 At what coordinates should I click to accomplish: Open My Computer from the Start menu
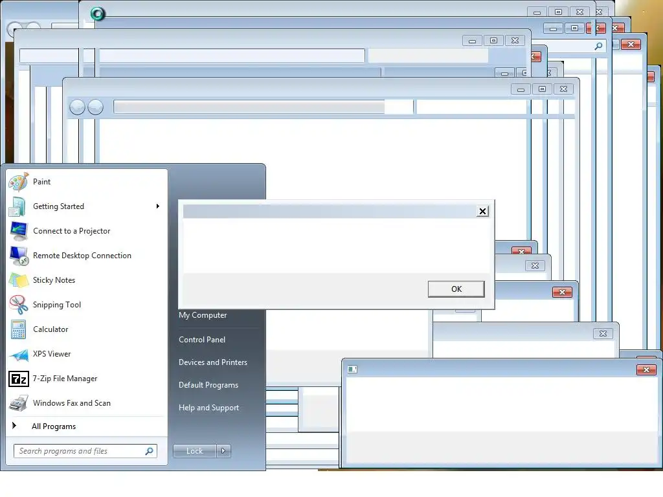point(203,315)
